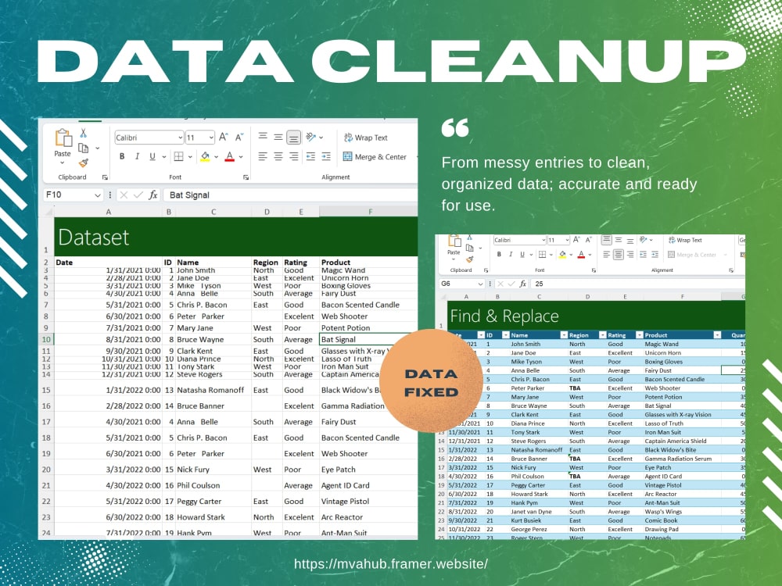
Task: Select cell F10 'Bat Signal' in Dataset
Action: (x=368, y=339)
